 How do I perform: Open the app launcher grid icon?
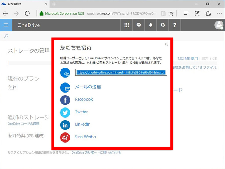tap(126, 25)
